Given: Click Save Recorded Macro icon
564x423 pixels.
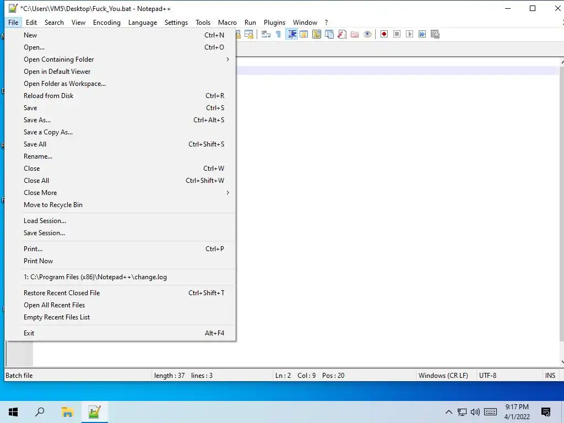Looking at the screenshot, I should (435, 34).
